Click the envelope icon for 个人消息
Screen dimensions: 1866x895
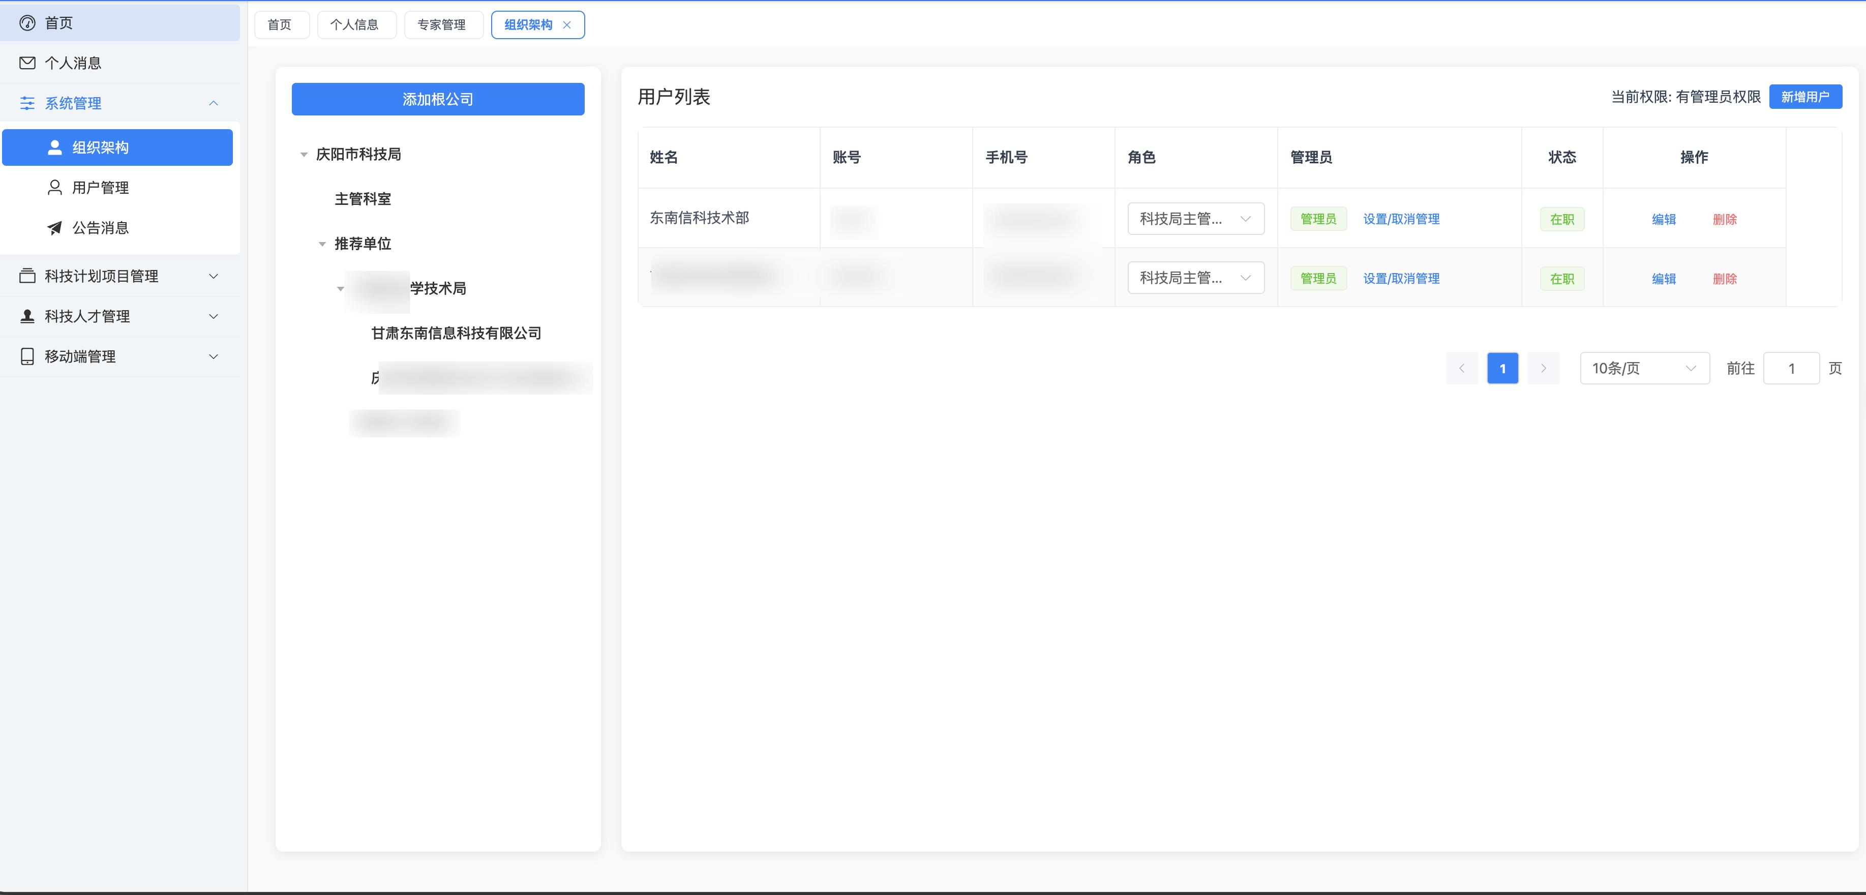27,63
